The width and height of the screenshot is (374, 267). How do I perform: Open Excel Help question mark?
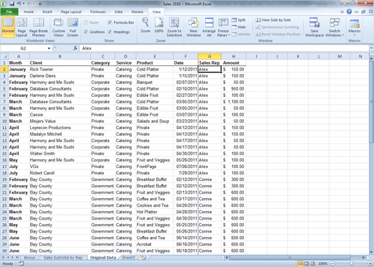tap(349, 11)
